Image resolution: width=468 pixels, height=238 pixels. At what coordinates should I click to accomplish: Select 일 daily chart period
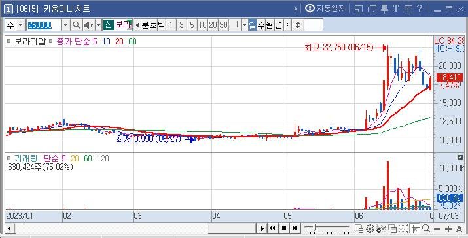click(x=253, y=25)
